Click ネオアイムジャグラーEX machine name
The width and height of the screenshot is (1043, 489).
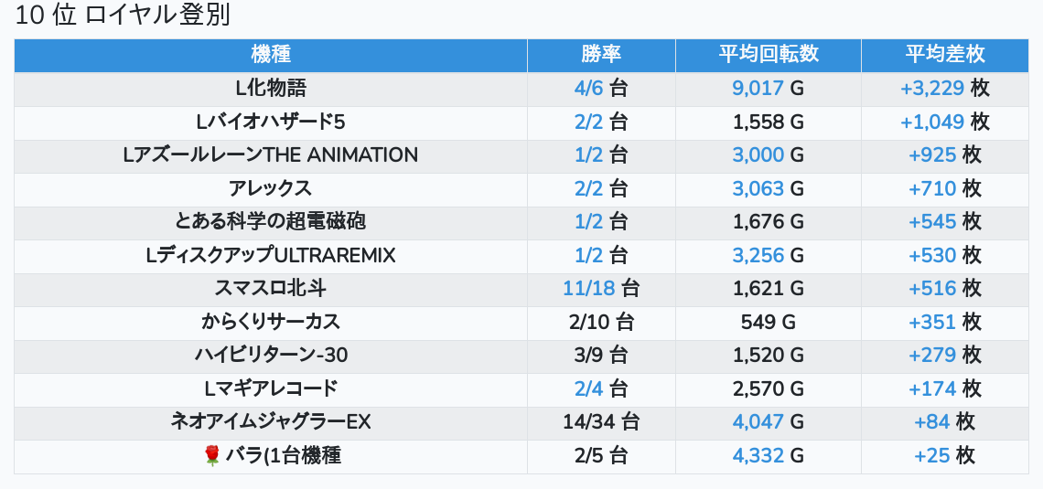click(270, 422)
